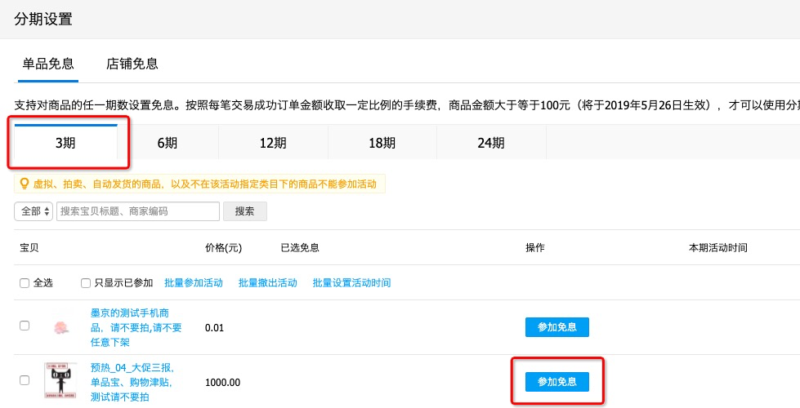
Task: Switch to the 12期 installment tab
Action: tap(273, 143)
